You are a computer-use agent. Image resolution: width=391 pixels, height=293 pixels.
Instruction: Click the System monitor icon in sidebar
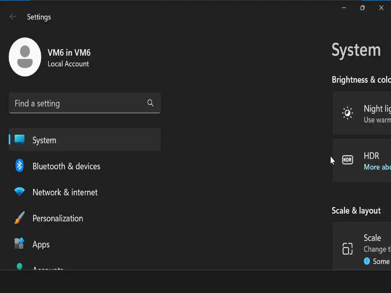[19, 140]
